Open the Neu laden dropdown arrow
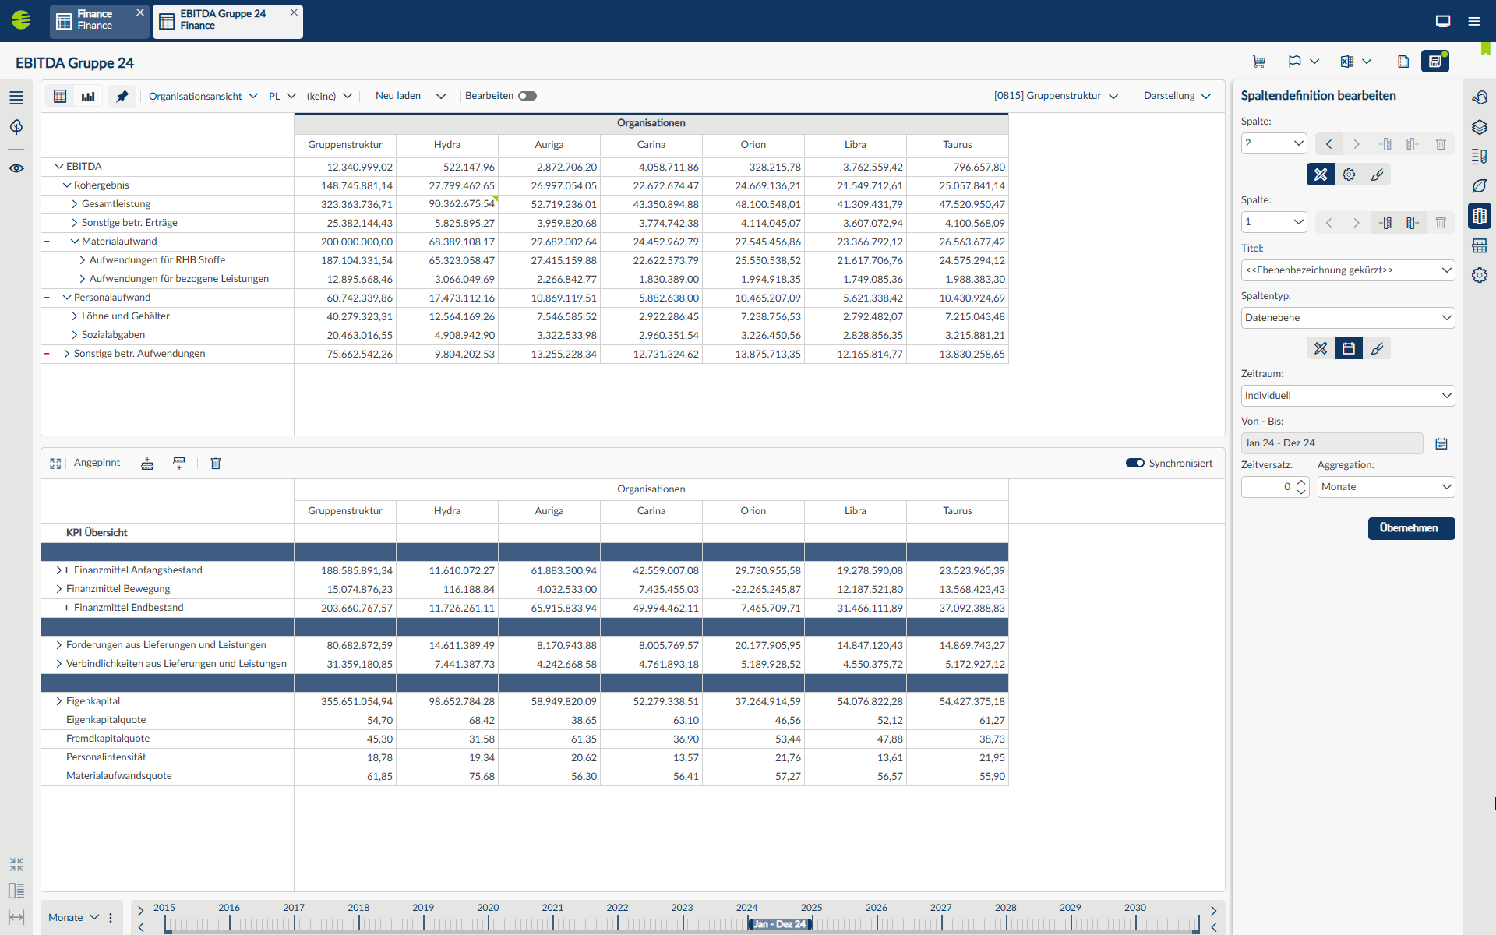This screenshot has height=935, width=1496. coord(441,96)
